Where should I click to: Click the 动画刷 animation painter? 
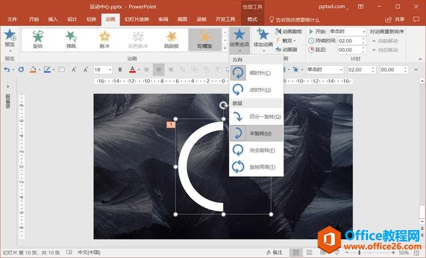point(286,50)
